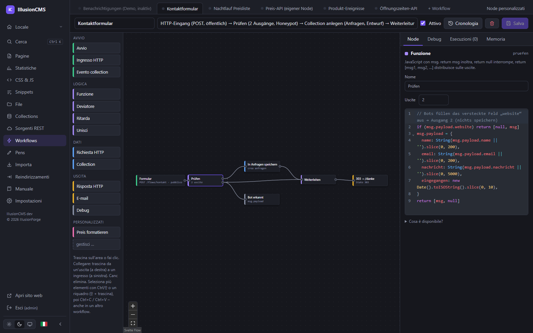This screenshot has width=533, height=333.
Task: Open the Collections database icon
Action: [x=9, y=116]
